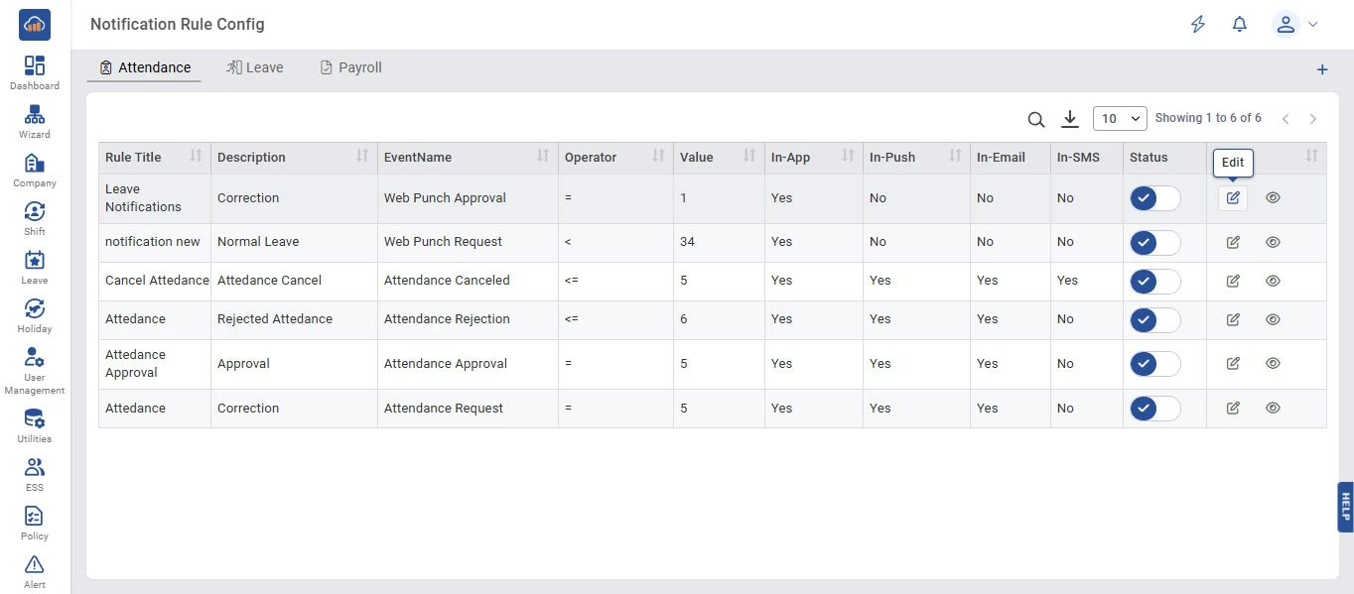Sort table by Rule Title column
This screenshot has height=594, width=1354.
196,157
